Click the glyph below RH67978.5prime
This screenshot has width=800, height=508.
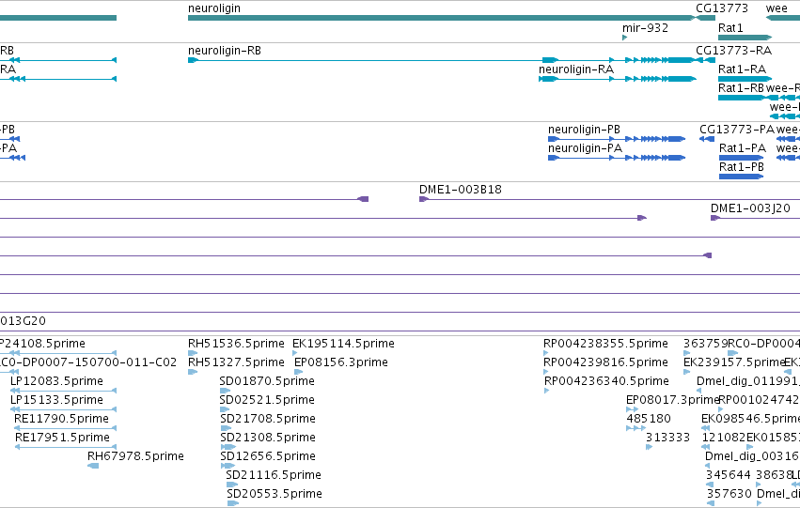pyautogui.click(x=93, y=466)
